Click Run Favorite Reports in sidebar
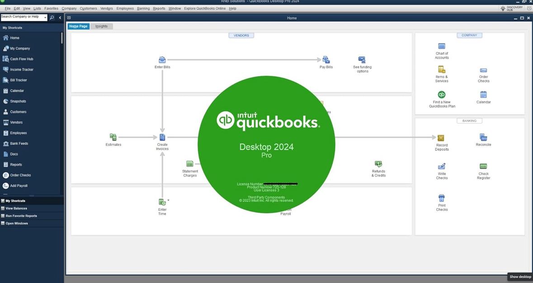Viewport: 533px width, 283px height. [21, 216]
